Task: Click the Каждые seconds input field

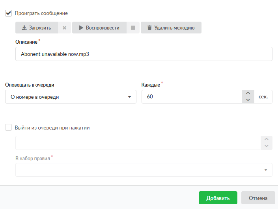Action: (192, 97)
